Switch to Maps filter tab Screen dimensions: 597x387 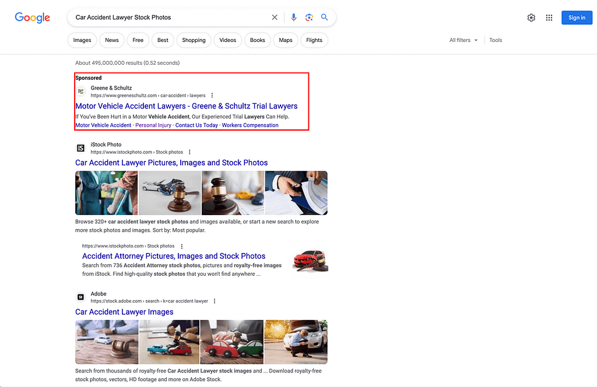click(x=286, y=40)
